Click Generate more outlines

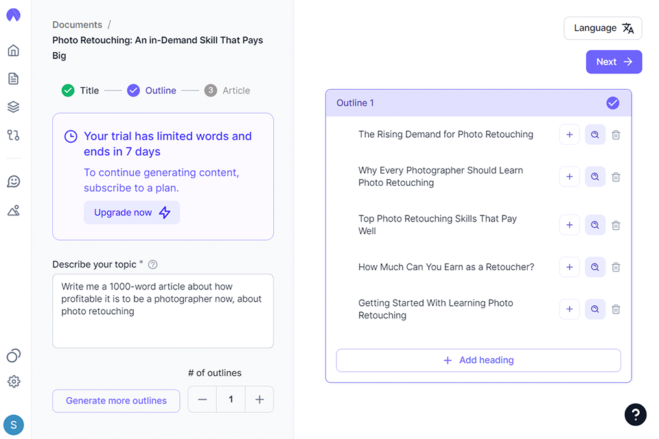pyautogui.click(x=116, y=401)
